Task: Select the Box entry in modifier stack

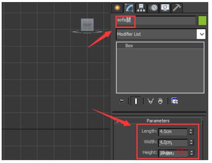Action: (x=160, y=45)
